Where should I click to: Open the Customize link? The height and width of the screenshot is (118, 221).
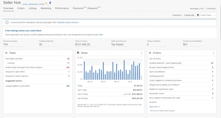(x=176, y=15)
